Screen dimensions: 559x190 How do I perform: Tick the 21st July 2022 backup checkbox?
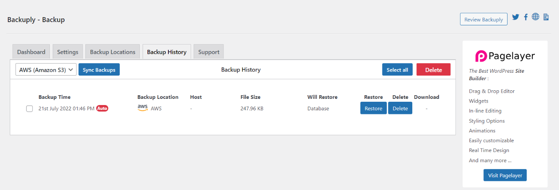[x=29, y=109]
